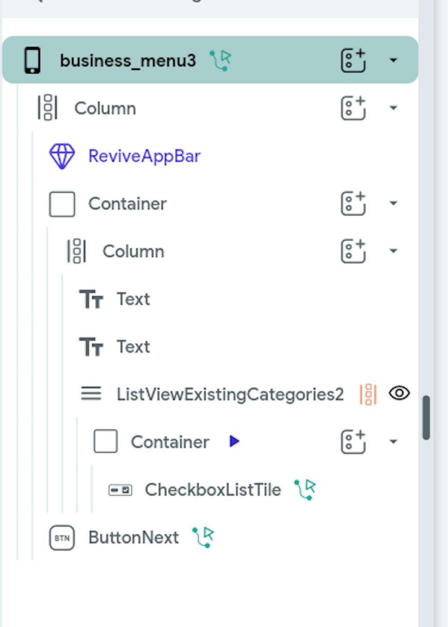Click the add child icon on top Column

pos(353,108)
